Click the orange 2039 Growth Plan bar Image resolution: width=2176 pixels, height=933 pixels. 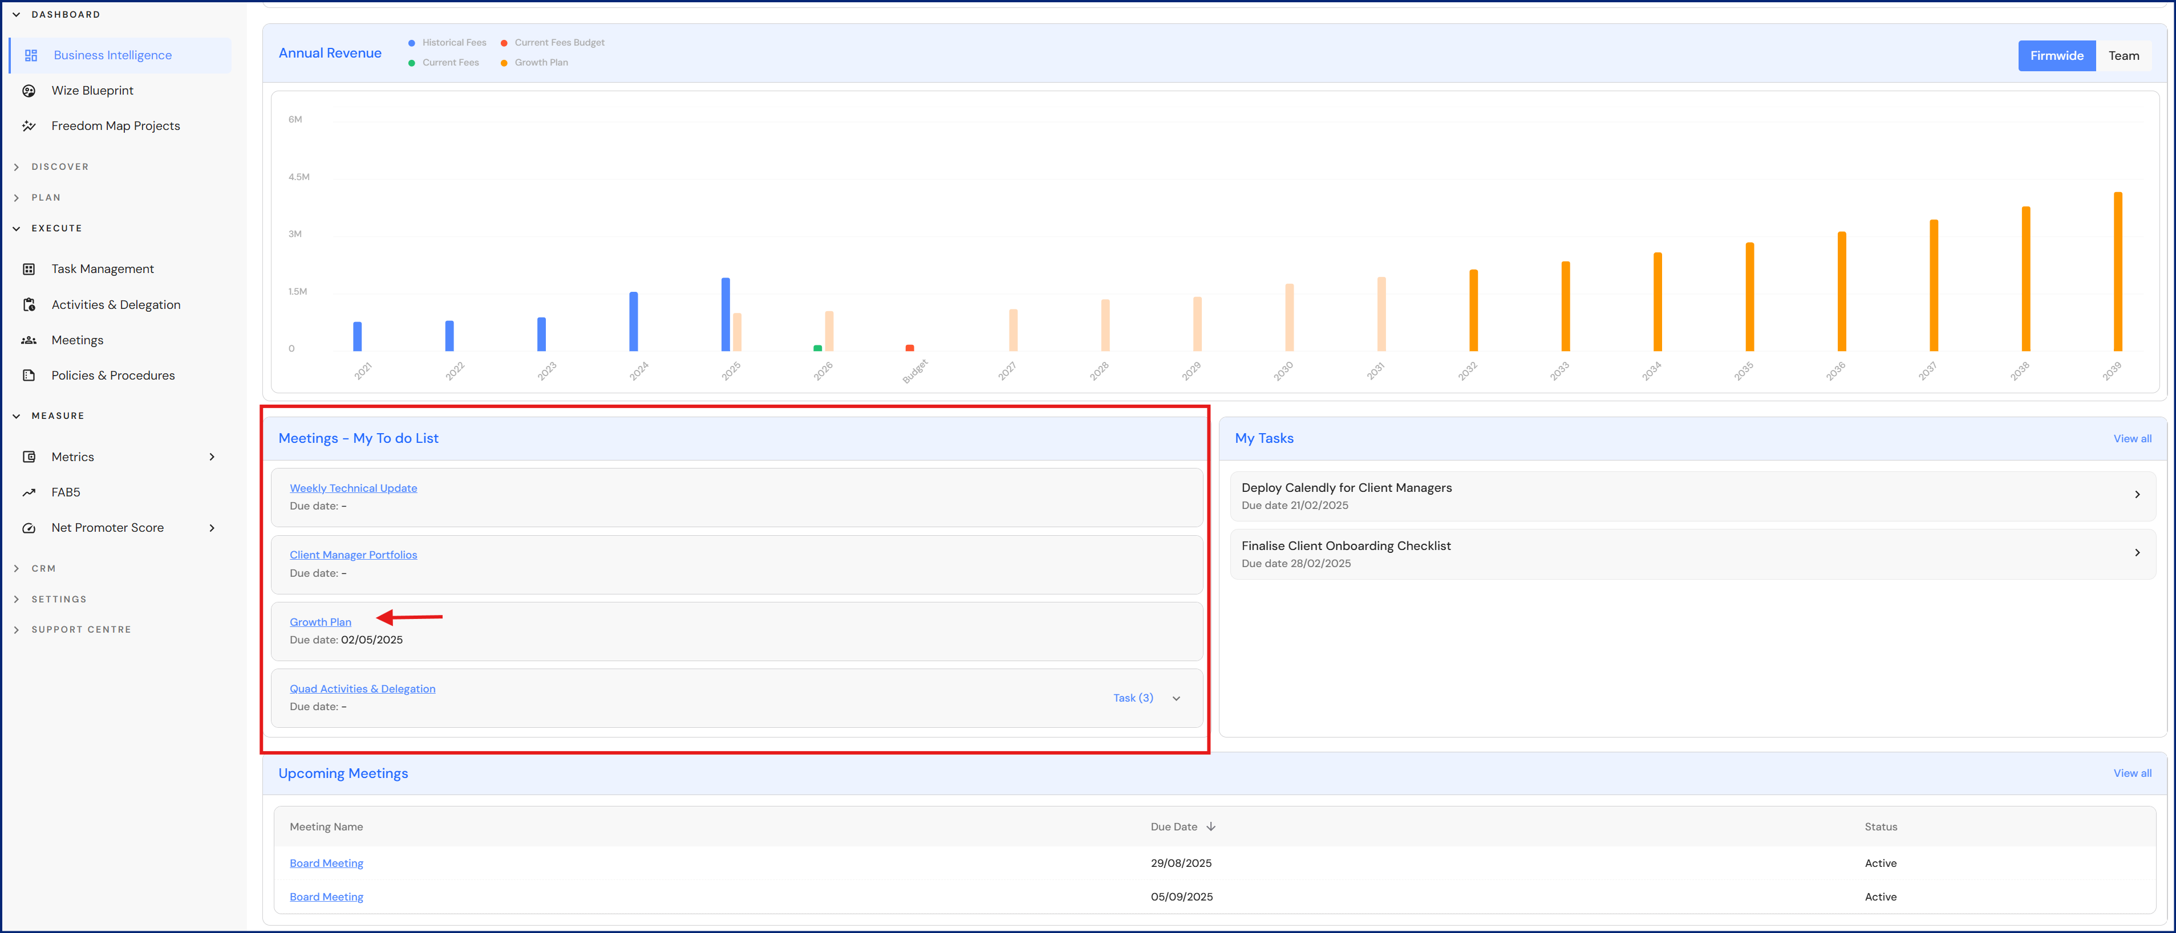2117,272
